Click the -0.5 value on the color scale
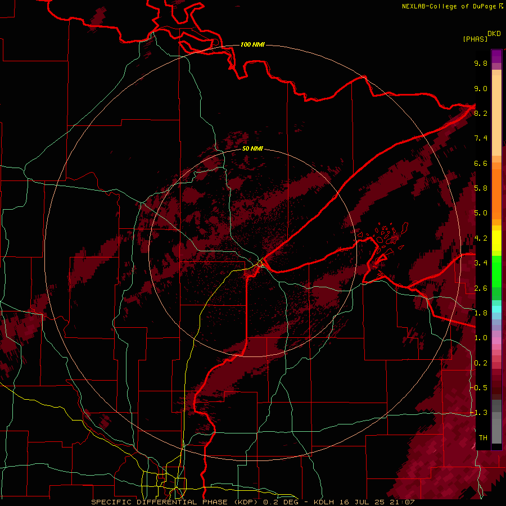 (479, 388)
